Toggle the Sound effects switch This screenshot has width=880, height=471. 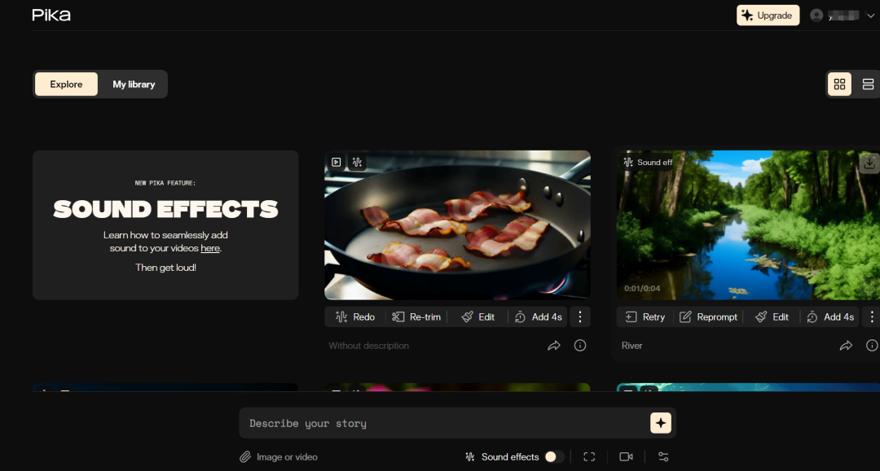click(x=554, y=457)
